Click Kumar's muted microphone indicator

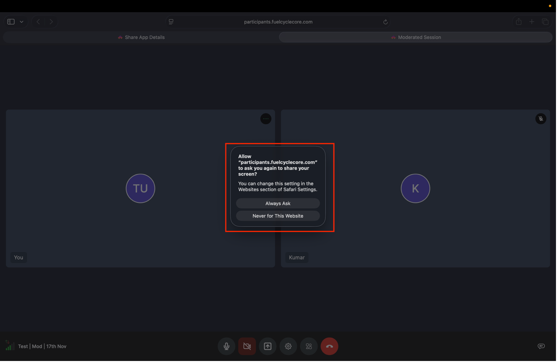pos(541,119)
